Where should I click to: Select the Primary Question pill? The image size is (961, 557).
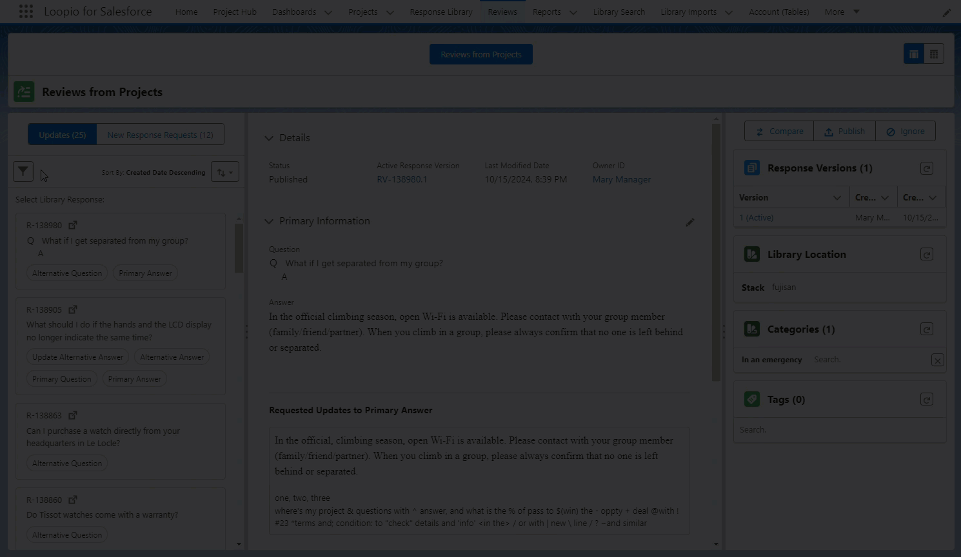(61, 379)
